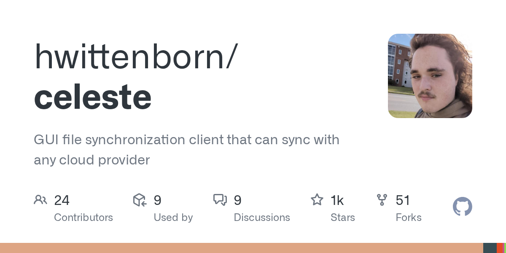Image resolution: width=506 pixels, height=253 pixels.
Task: Click the 9 discussions count
Action: coord(237,200)
